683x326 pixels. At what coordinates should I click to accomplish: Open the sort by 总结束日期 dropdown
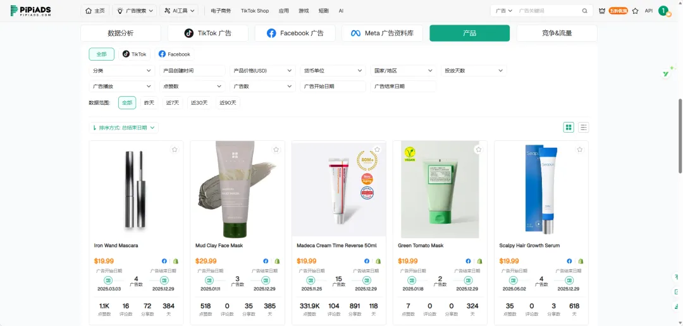click(124, 128)
